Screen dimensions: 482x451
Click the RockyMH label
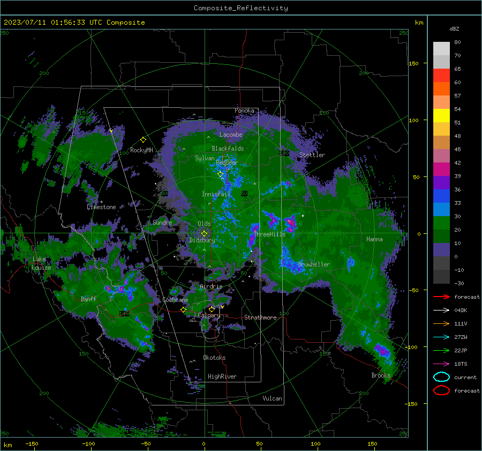pyautogui.click(x=141, y=150)
